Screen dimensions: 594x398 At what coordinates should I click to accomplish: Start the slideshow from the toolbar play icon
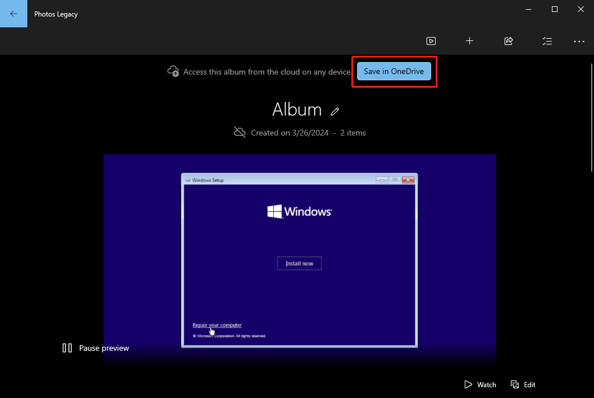coord(431,41)
